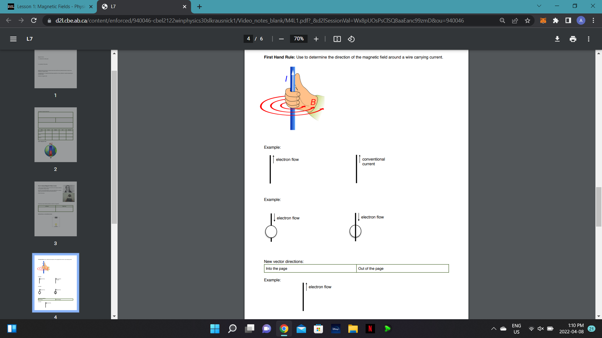Open the Extensions puzzle menu
Image resolution: width=602 pixels, height=338 pixels.
pyautogui.click(x=556, y=20)
